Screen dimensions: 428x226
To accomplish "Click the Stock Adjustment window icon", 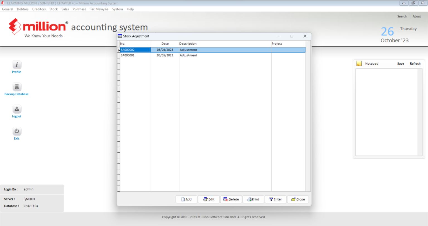I will tap(120, 36).
